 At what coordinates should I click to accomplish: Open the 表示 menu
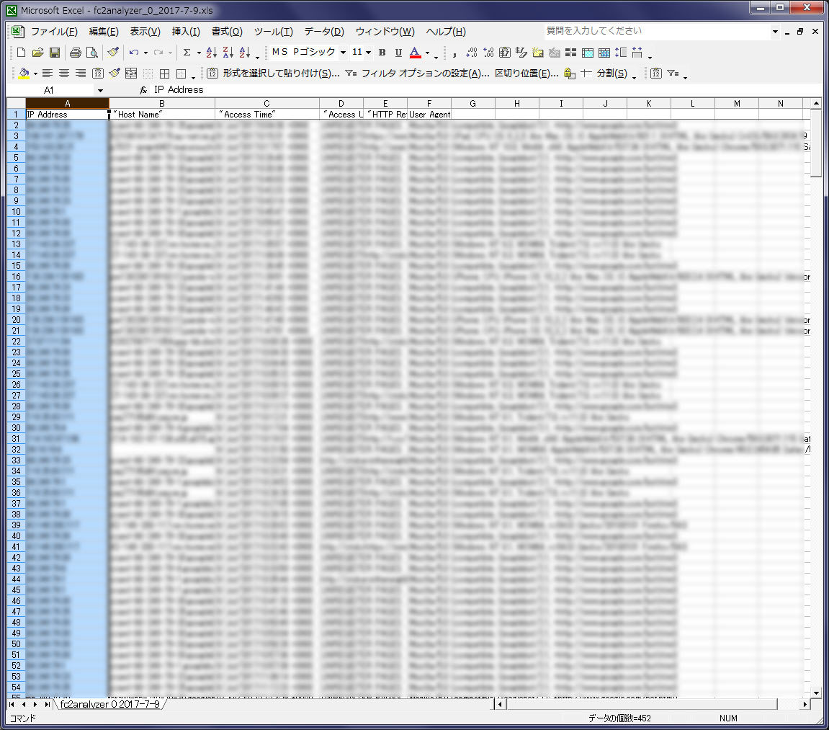coord(145,32)
